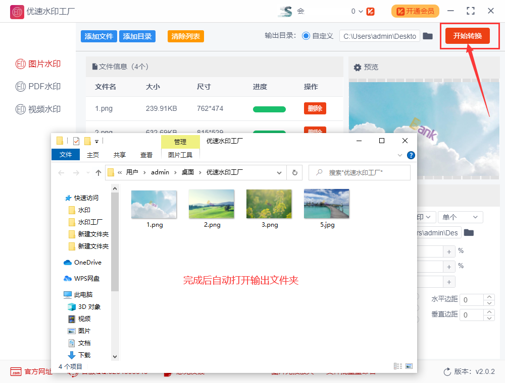Screen dimensions: 505x383
Task: Expand the Explorer address bar dropdown
Action: 279,172
